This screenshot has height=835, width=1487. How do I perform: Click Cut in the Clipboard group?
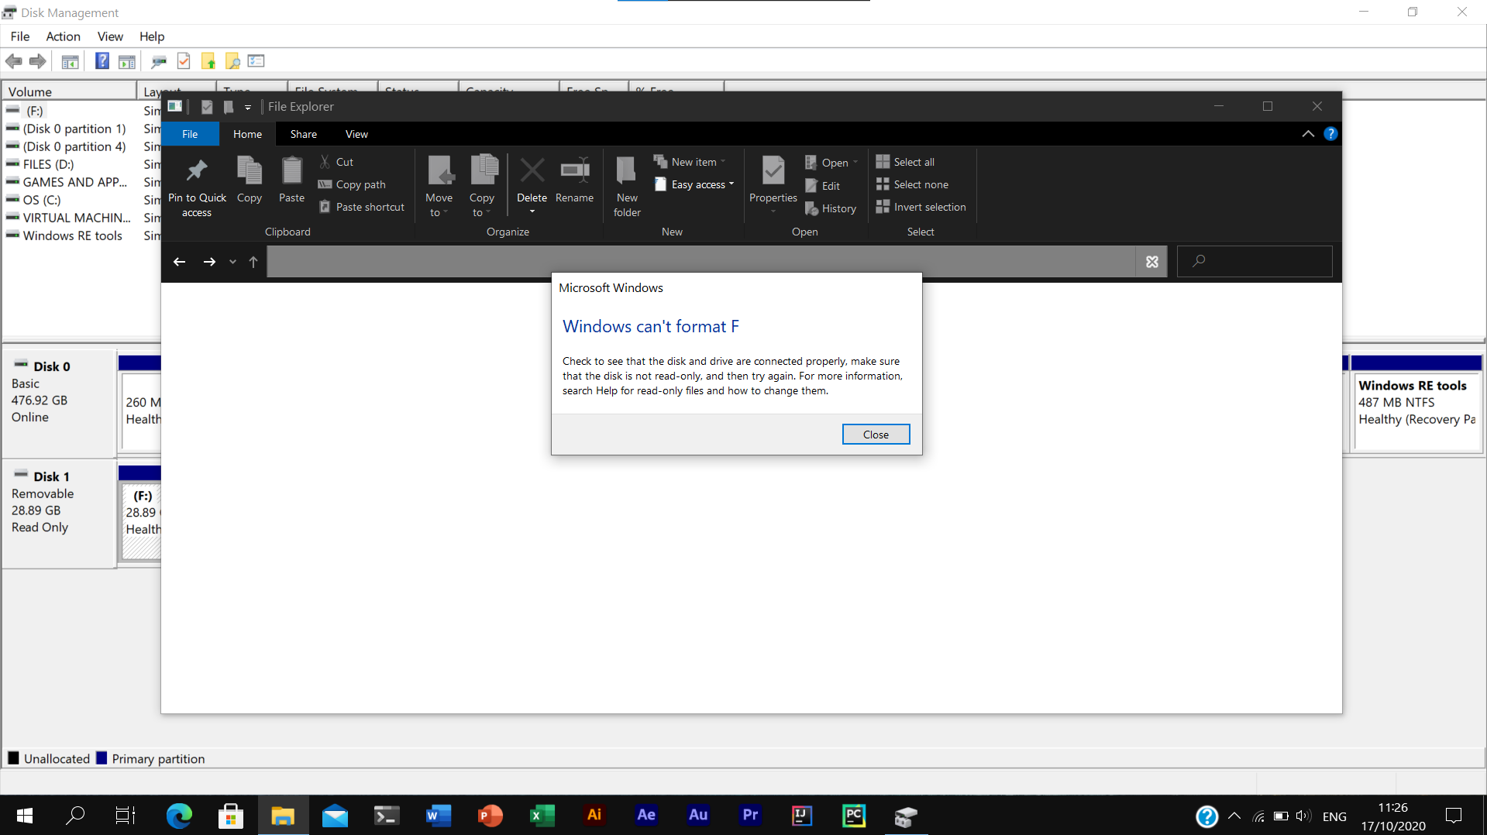coord(336,162)
